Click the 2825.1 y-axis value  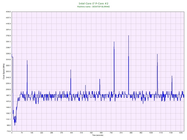8,65
